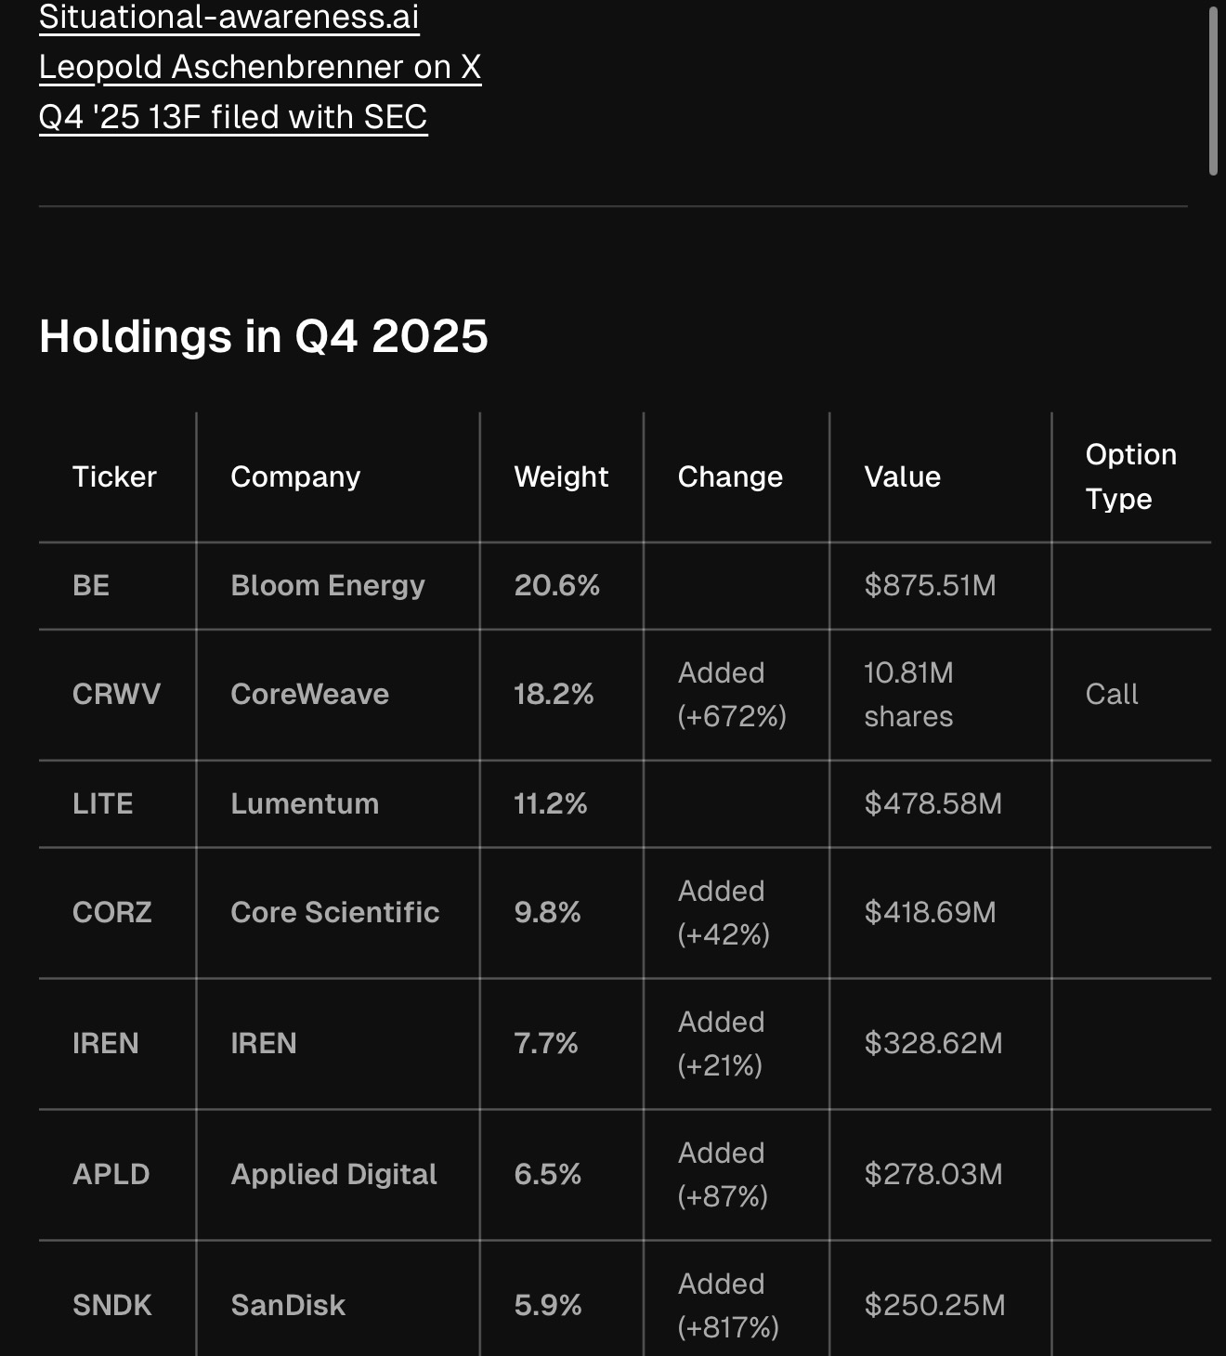1226x1356 pixels.
Task: Click the Added (+672%) change cell
Action: 732,694
